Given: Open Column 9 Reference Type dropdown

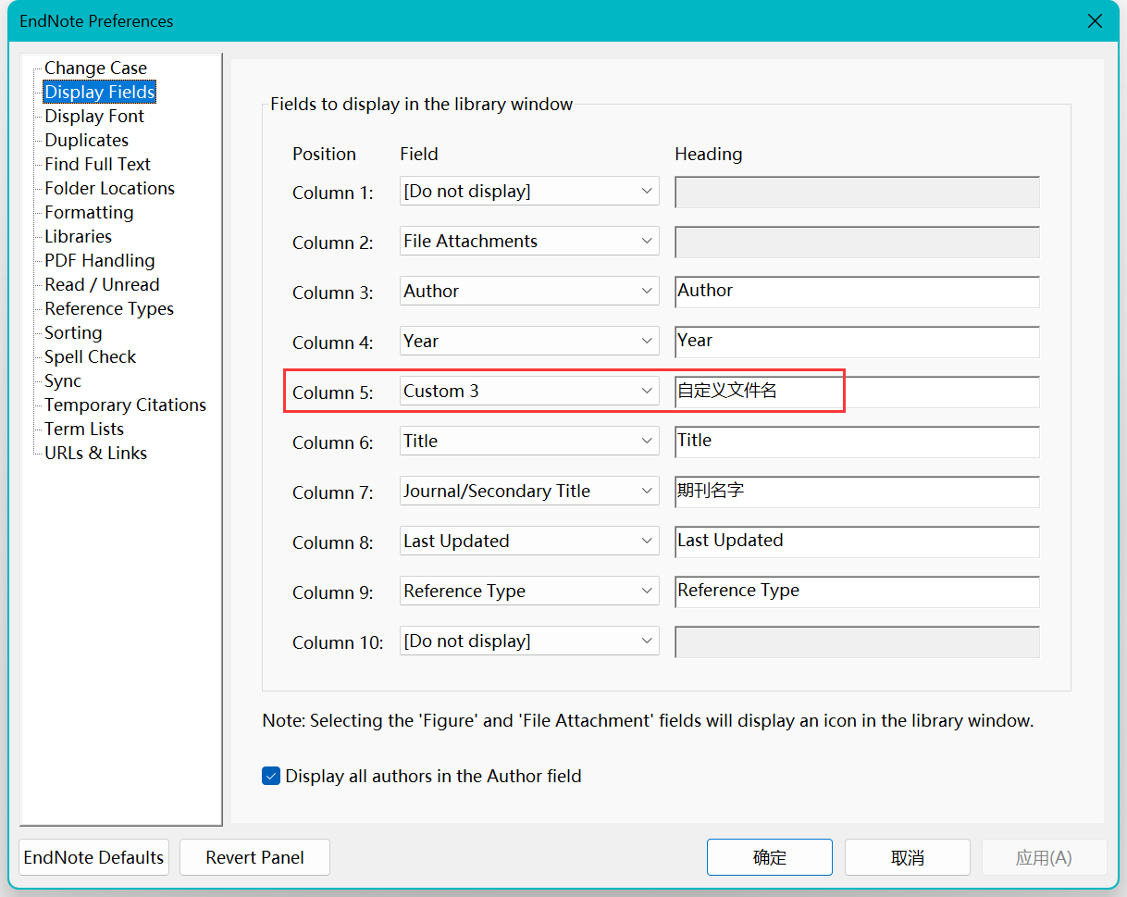Looking at the screenshot, I should 529,592.
